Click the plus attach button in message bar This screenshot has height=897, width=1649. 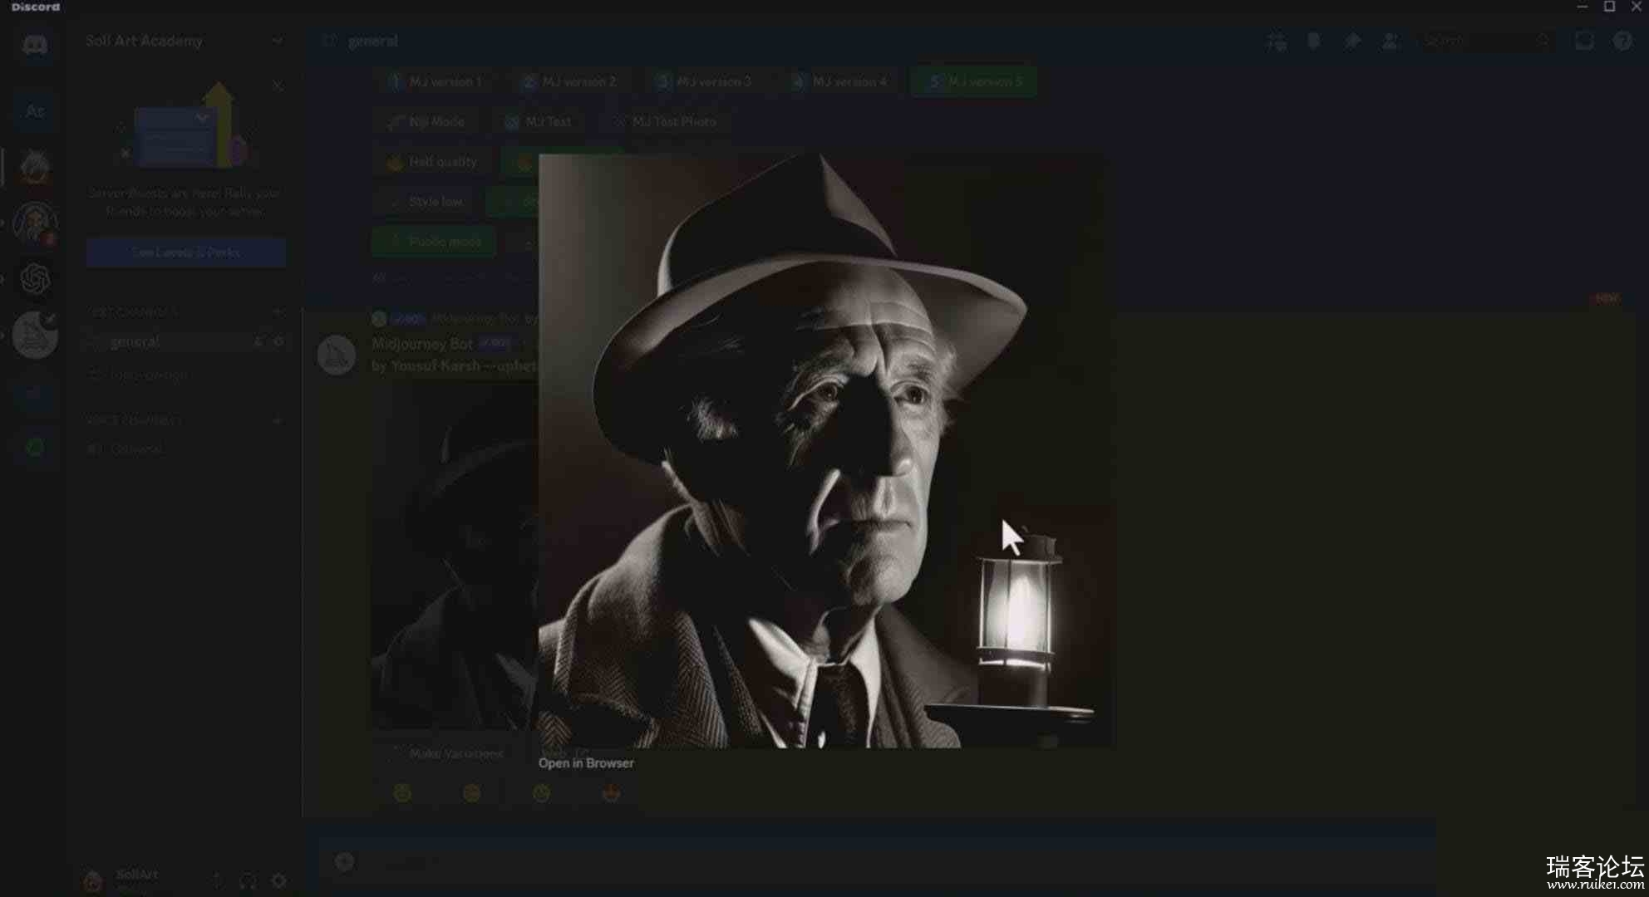click(344, 861)
